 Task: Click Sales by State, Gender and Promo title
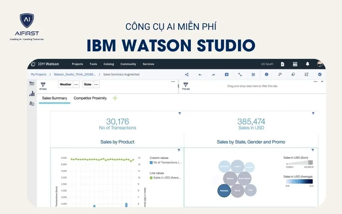click(251, 142)
